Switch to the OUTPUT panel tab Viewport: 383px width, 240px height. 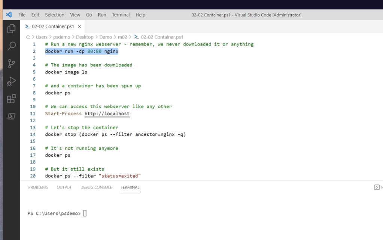coord(64,187)
